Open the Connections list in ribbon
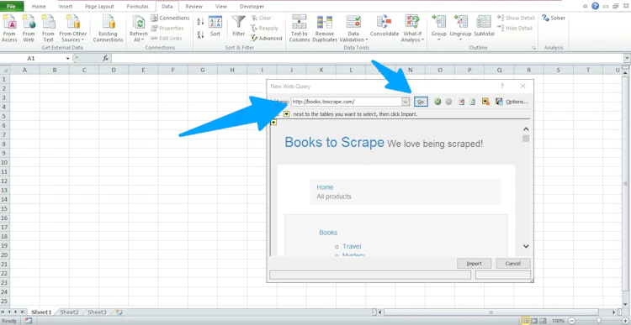Image resolution: width=631 pixels, height=325 pixels. 170,18
